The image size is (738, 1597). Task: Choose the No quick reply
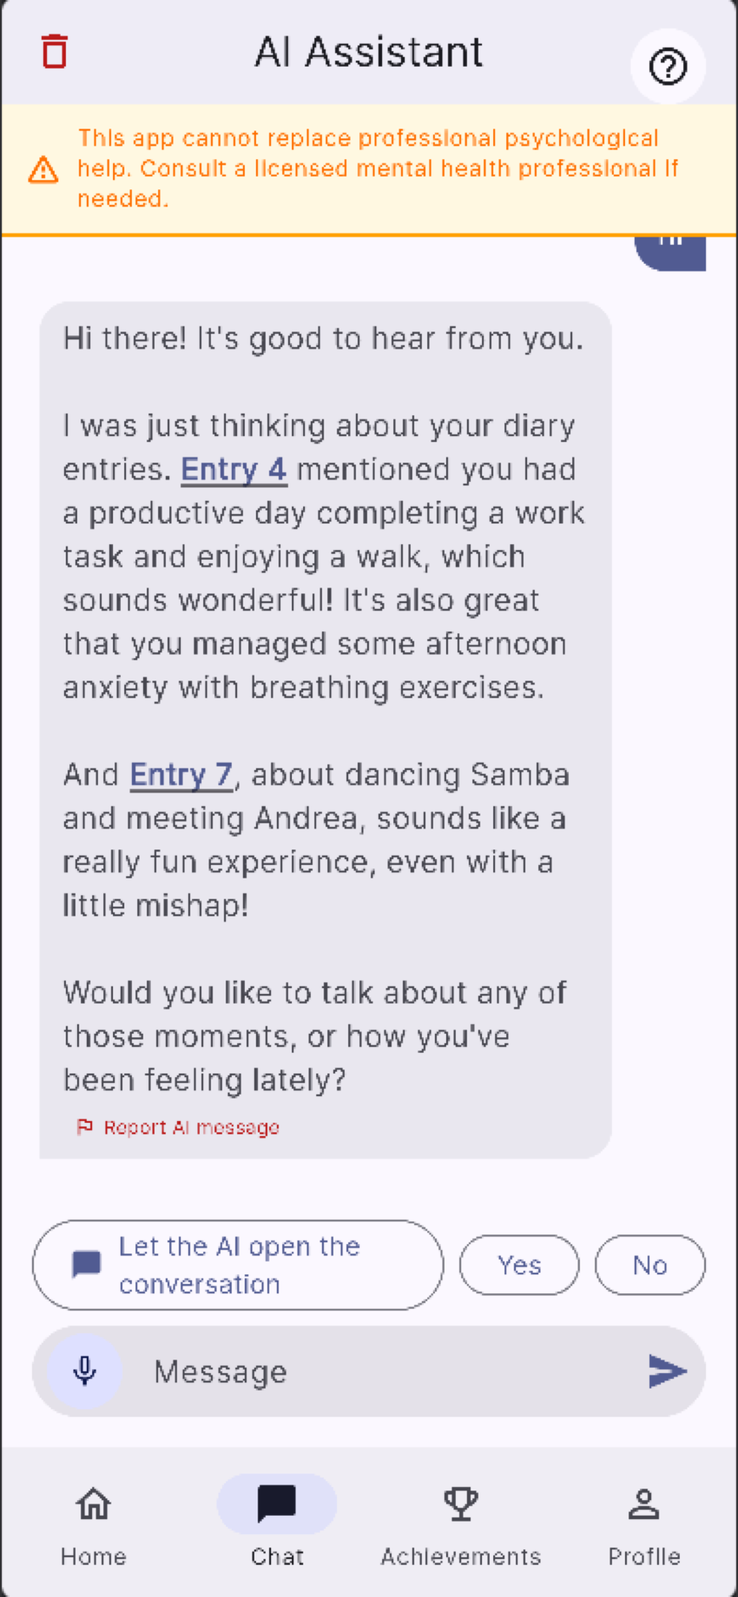pyautogui.click(x=650, y=1265)
